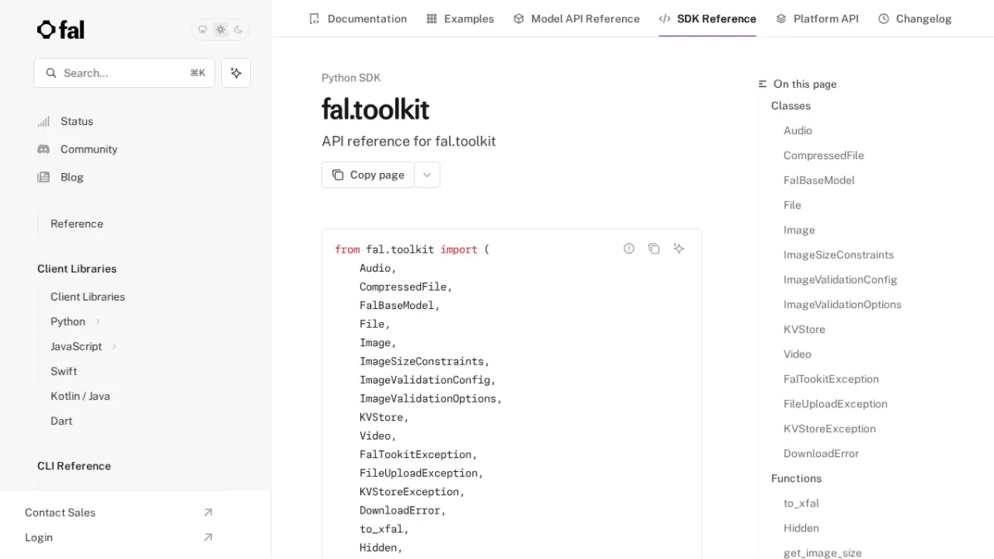Switch to light theme sun icon
Viewport: 994px width, 559px height.
[x=220, y=30]
